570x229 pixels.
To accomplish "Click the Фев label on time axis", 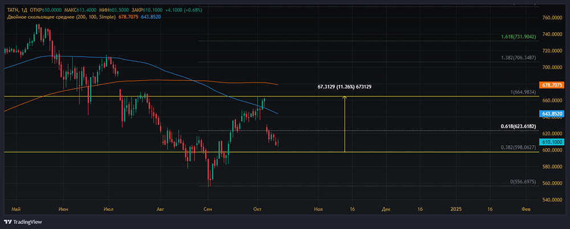I will 526,210.
